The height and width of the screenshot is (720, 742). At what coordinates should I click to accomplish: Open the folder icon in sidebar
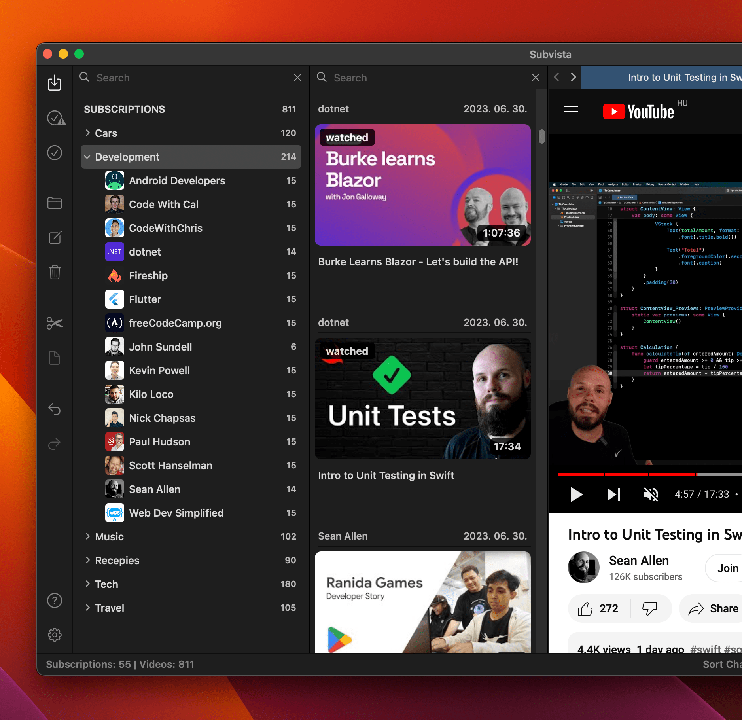[x=54, y=203]
